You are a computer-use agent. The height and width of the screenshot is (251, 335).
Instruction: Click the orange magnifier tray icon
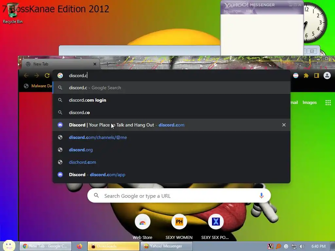(278, 246)
